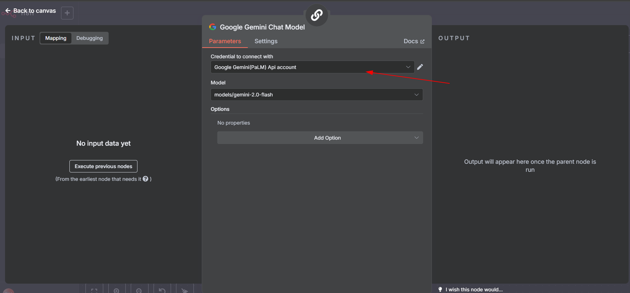The height and width of the screenshot is (293, 630).
Task: Click the No properties text under Options
Action: (x=234, y=123)
